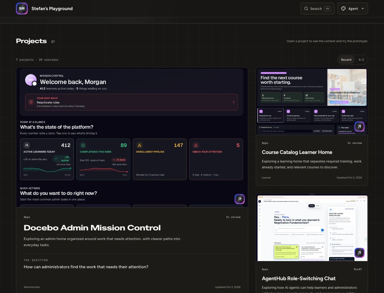Click the shield icon in Your Next Move
The image size is (384, 293).
point(31,102)
